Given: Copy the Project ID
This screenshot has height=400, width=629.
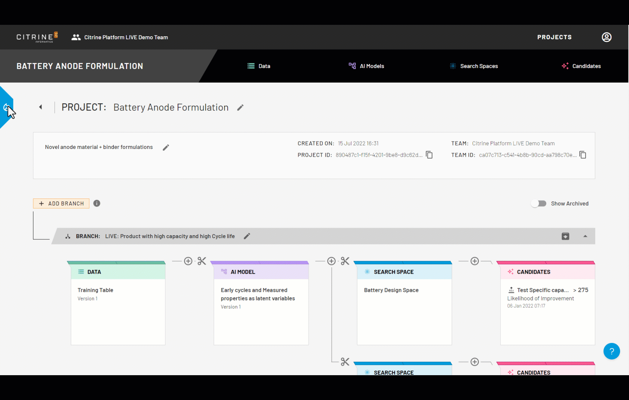Looking at the screenshot, I should click(429, 155).
